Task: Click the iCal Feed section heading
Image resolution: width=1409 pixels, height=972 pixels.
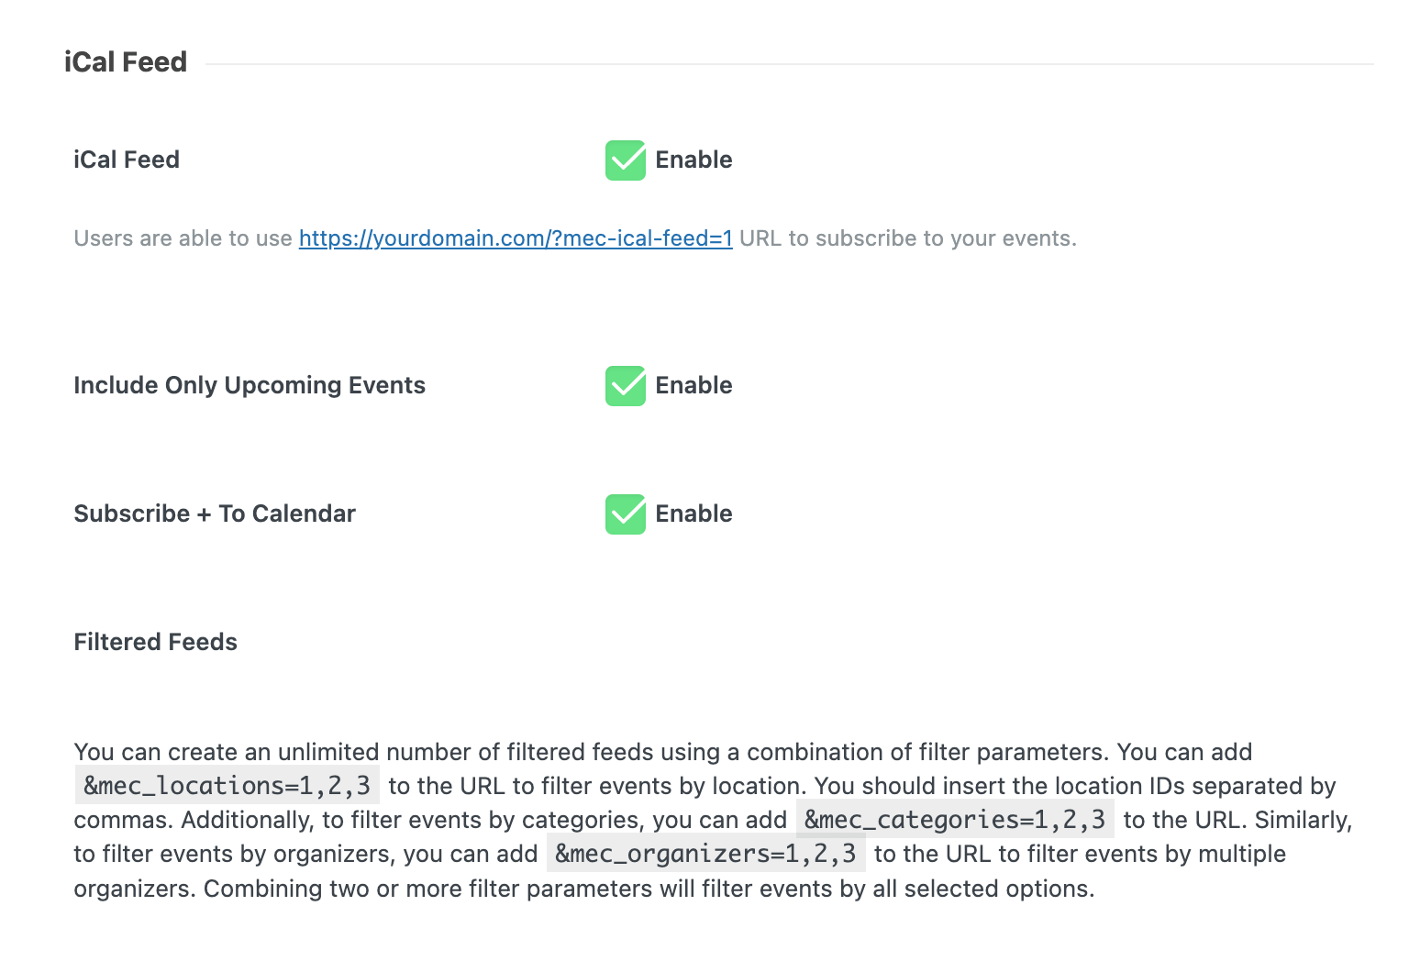Action: 126,61
